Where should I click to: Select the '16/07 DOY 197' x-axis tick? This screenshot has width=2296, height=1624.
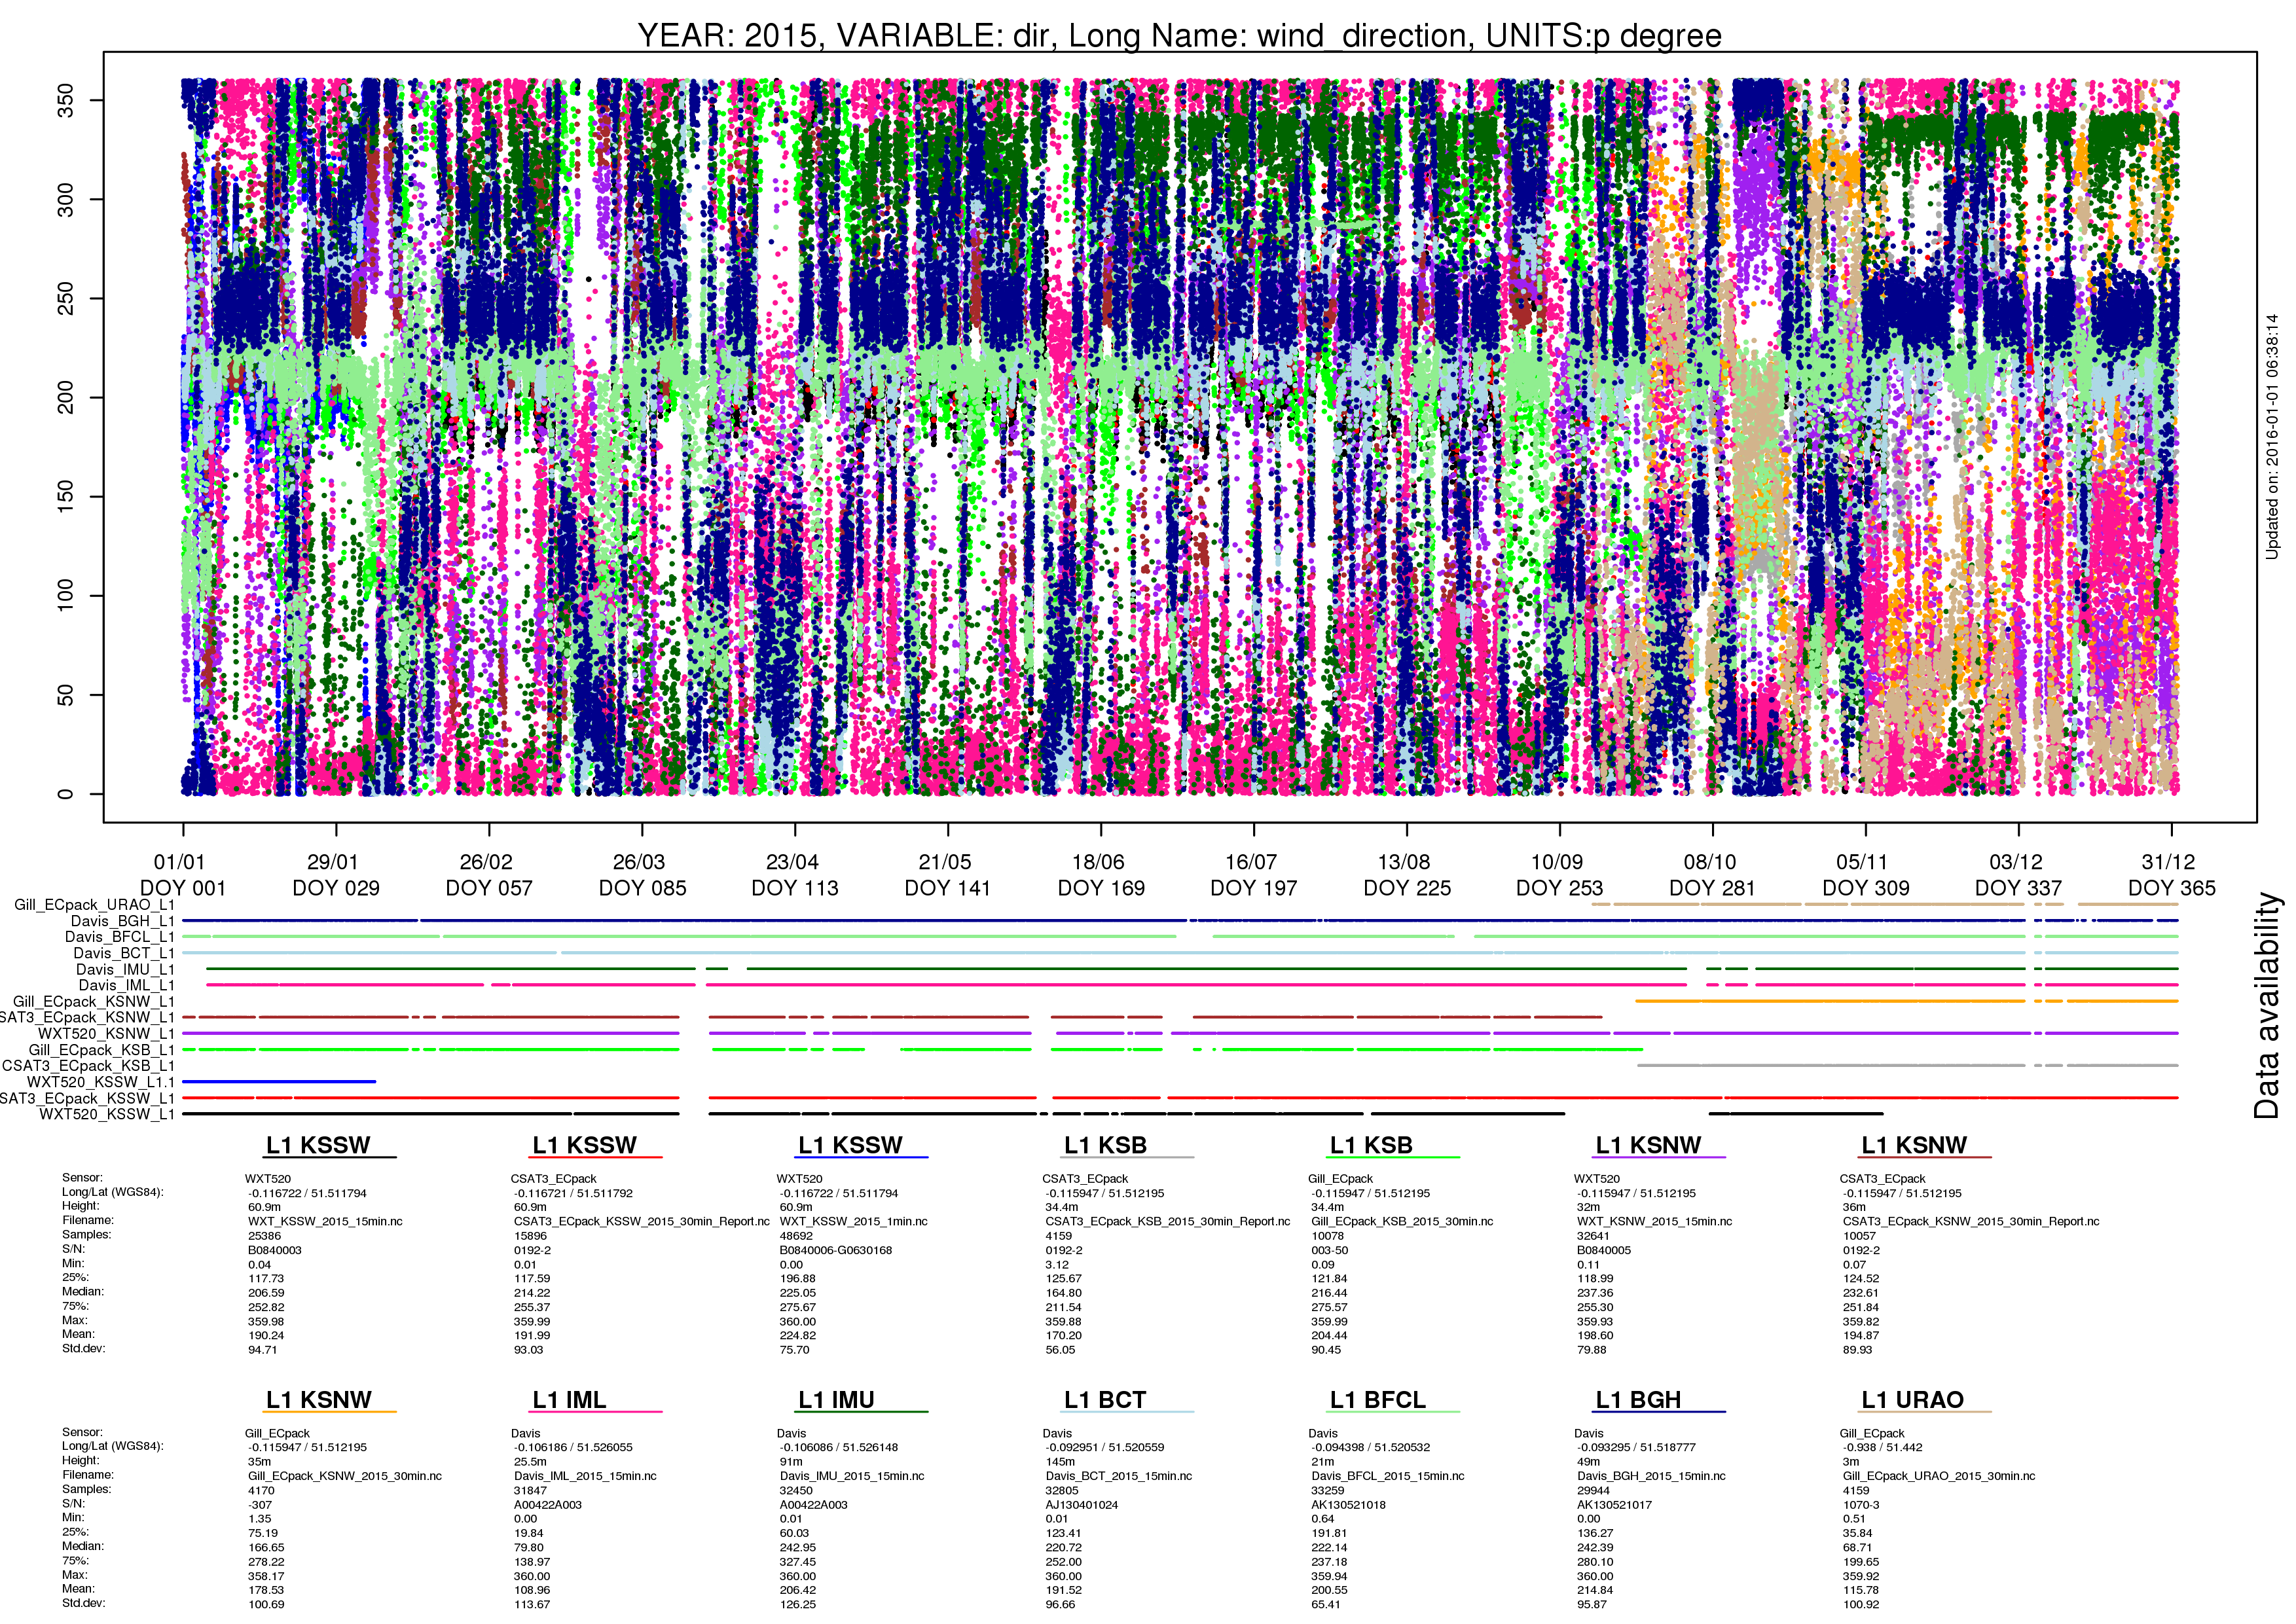point(1253,875)
